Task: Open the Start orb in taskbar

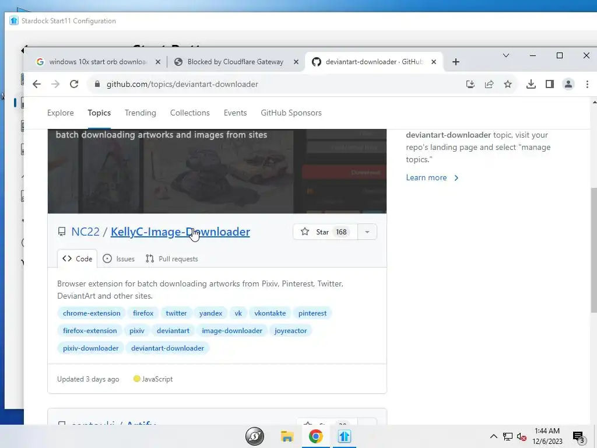Action: point(255,436)
